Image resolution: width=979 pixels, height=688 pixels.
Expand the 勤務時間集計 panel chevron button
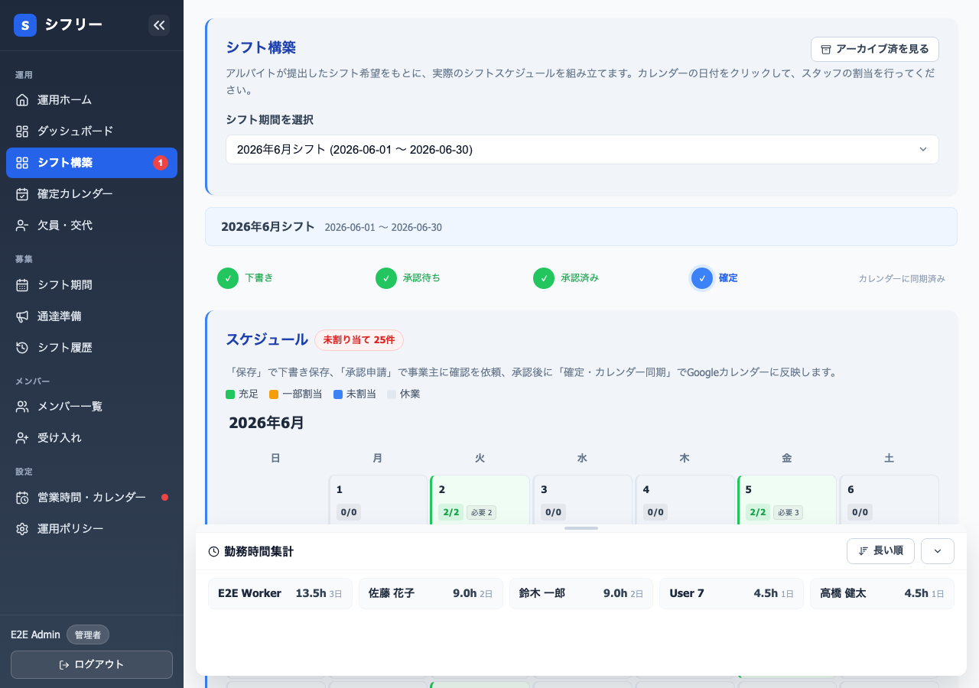tap(938, 551)
